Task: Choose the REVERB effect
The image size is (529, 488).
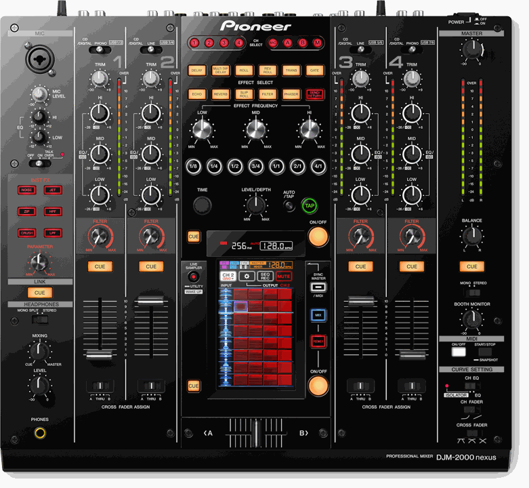Action: (x=220, y=94)
